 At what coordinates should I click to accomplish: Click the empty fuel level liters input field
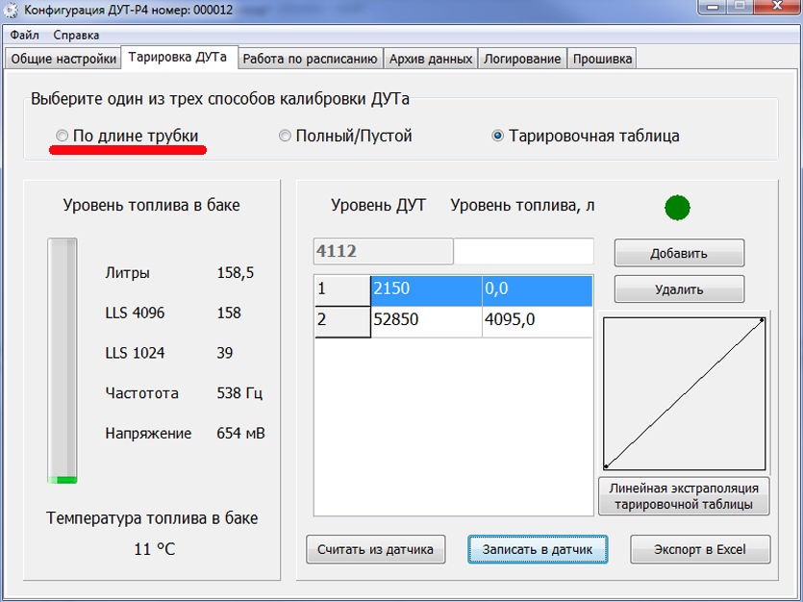(523, 251)
